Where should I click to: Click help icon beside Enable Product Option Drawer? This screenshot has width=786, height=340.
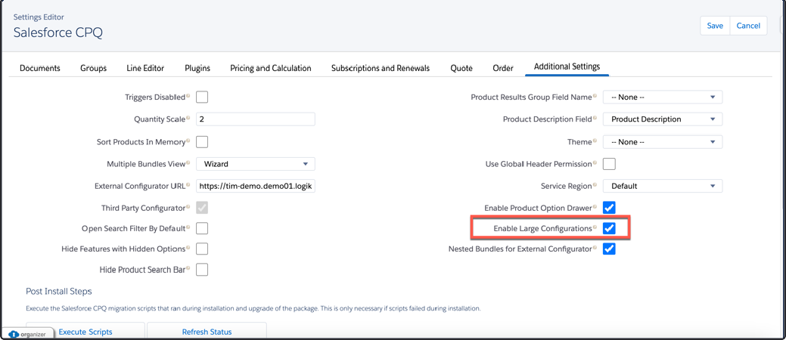point(595,206)
